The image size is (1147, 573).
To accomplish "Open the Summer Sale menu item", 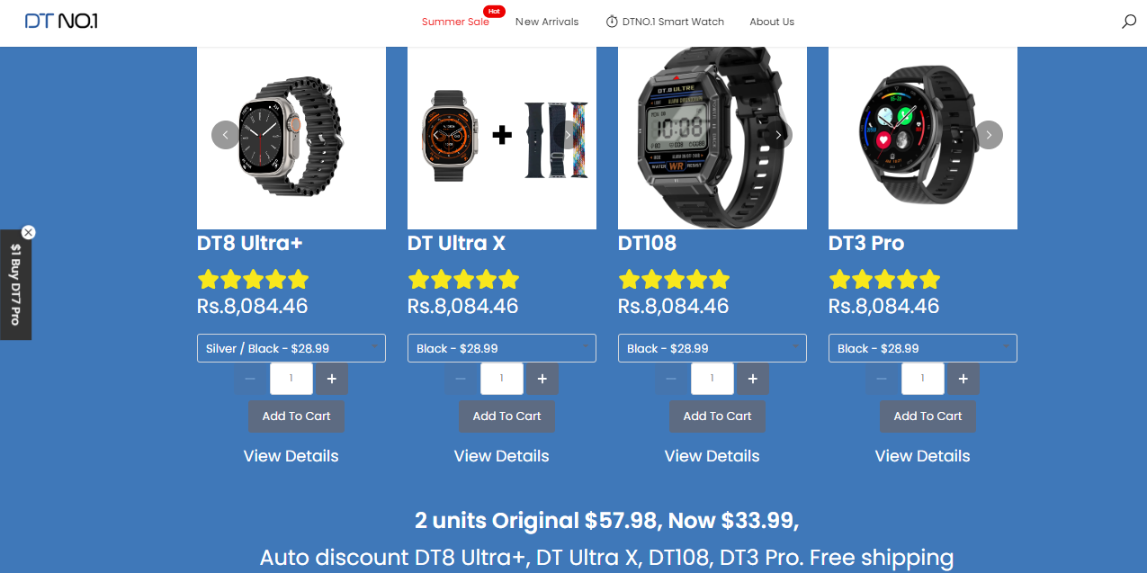I will click(455, 22).
